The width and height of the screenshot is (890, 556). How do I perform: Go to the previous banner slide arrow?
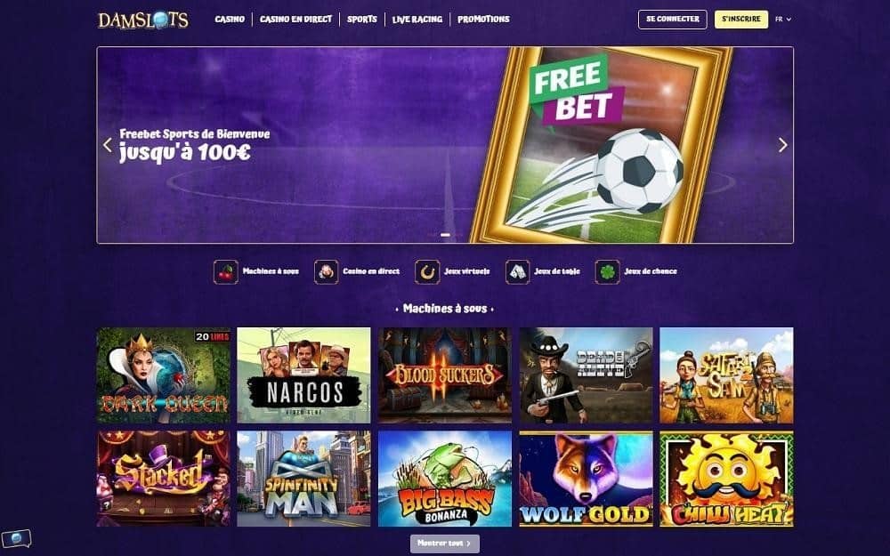pyautogui.click(x=108, y=145)
